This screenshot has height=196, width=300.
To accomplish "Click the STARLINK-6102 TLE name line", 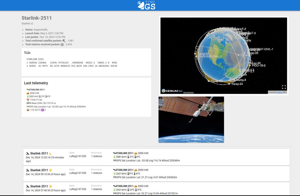I will (35, 59).
